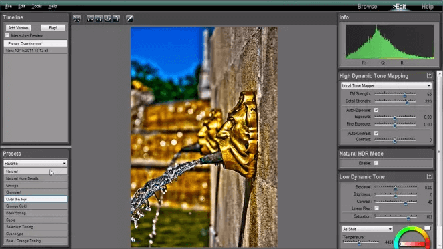Click the horizontal flip toolbar icon
Screen dimensions: 443x249
(x=116, y=19)
